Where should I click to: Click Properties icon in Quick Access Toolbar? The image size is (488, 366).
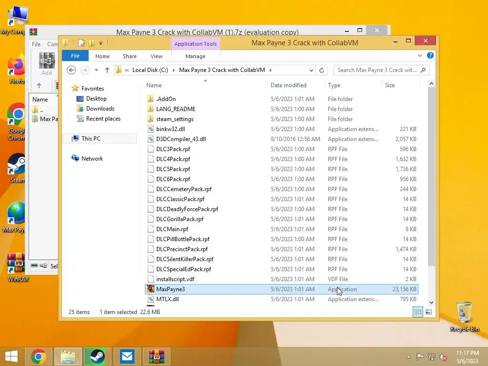tap(81, 43)
